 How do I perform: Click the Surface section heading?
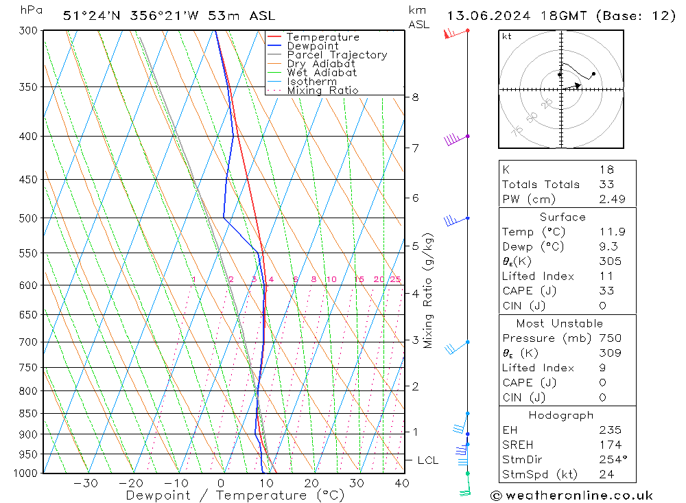coord(563,217)
